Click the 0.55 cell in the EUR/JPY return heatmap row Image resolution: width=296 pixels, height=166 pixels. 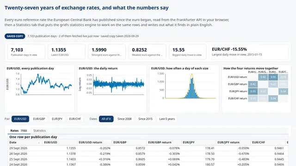(253, 91)
